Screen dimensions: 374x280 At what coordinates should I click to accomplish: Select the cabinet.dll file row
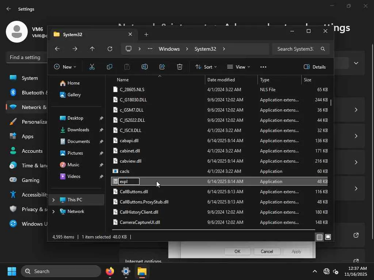click(x=220, y=151)
